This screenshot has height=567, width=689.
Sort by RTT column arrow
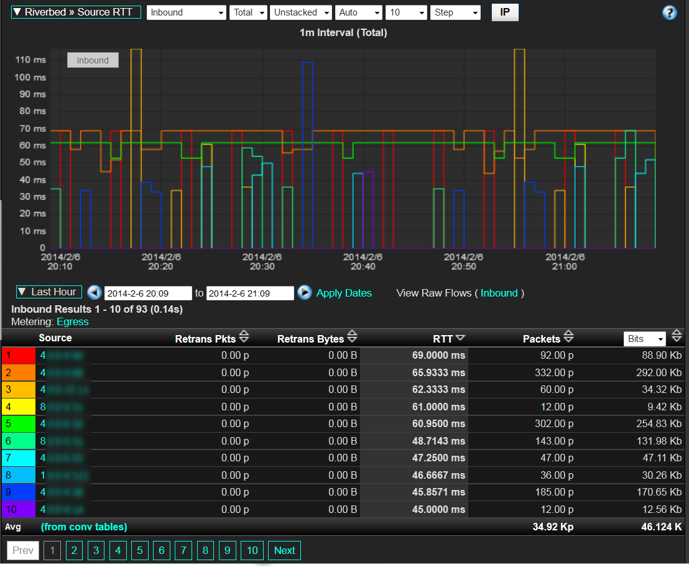tap(460, 338)
